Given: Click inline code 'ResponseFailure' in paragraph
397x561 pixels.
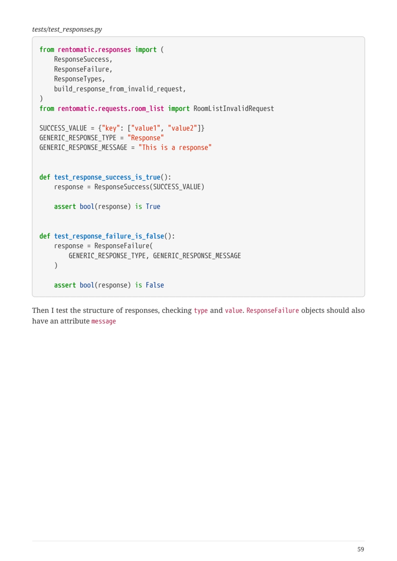Looking at the screenshot, I should (x=273, y=310).
